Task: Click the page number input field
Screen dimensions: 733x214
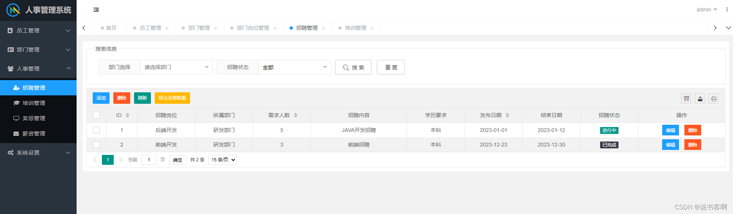Action: 149,160
